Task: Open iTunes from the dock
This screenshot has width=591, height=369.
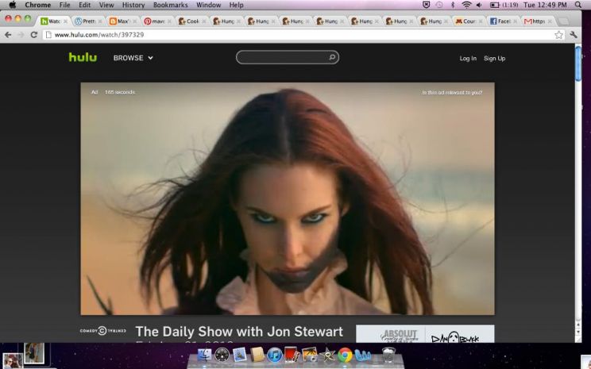Action: [275, 355]
